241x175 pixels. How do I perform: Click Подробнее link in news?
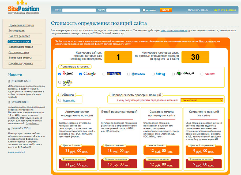click(x=32, y=123)
